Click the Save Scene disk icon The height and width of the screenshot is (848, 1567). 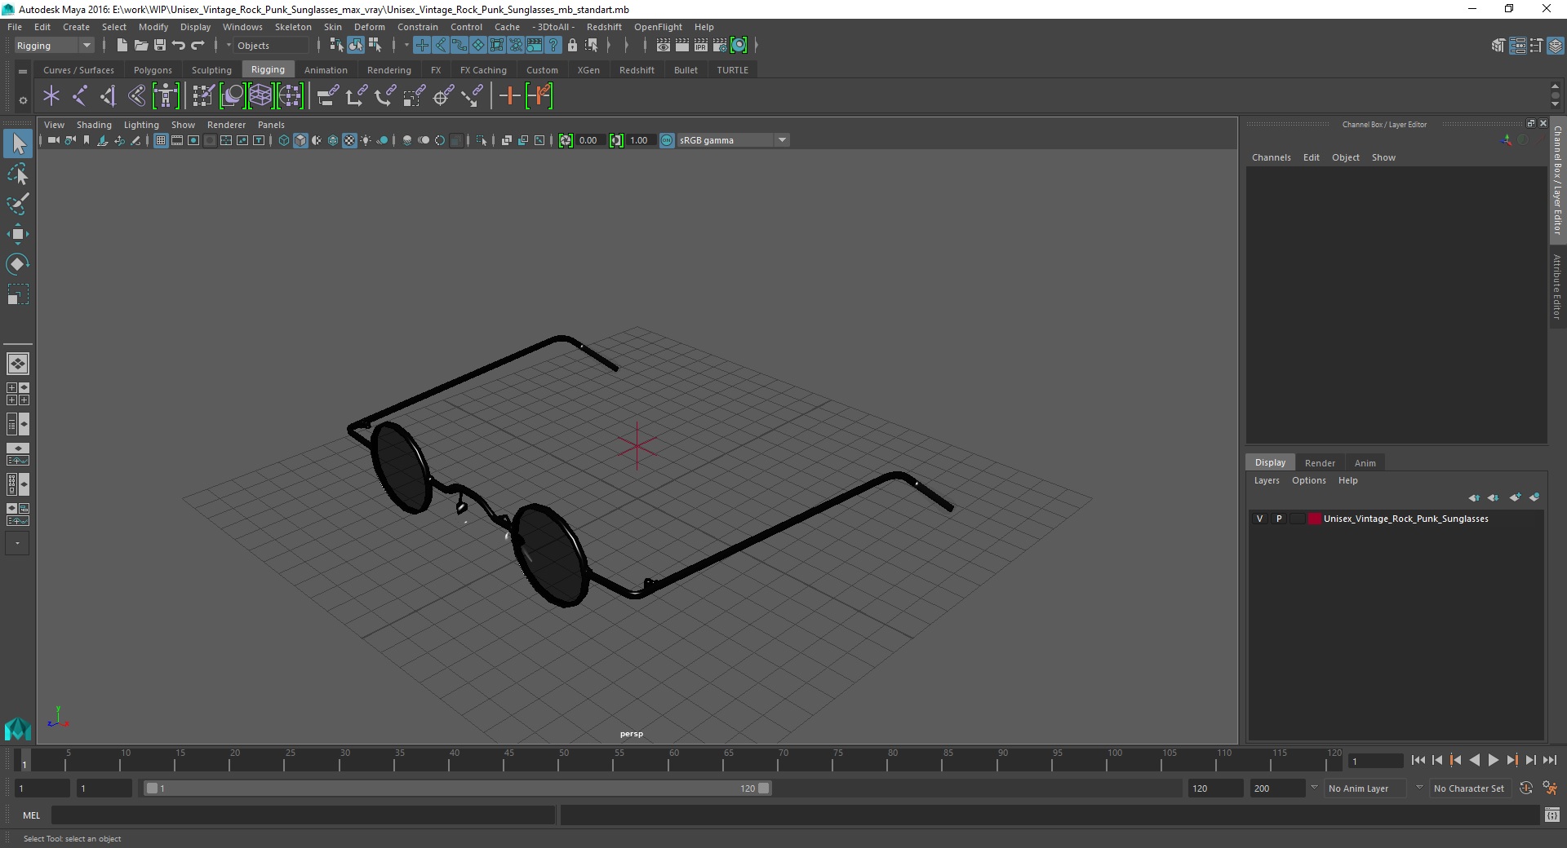click(x=160, y=46)
